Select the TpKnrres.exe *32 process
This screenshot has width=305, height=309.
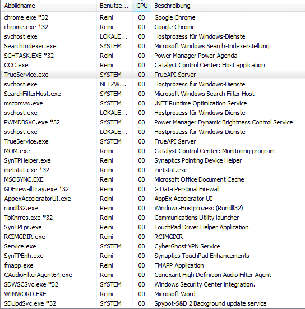point(29,218)
